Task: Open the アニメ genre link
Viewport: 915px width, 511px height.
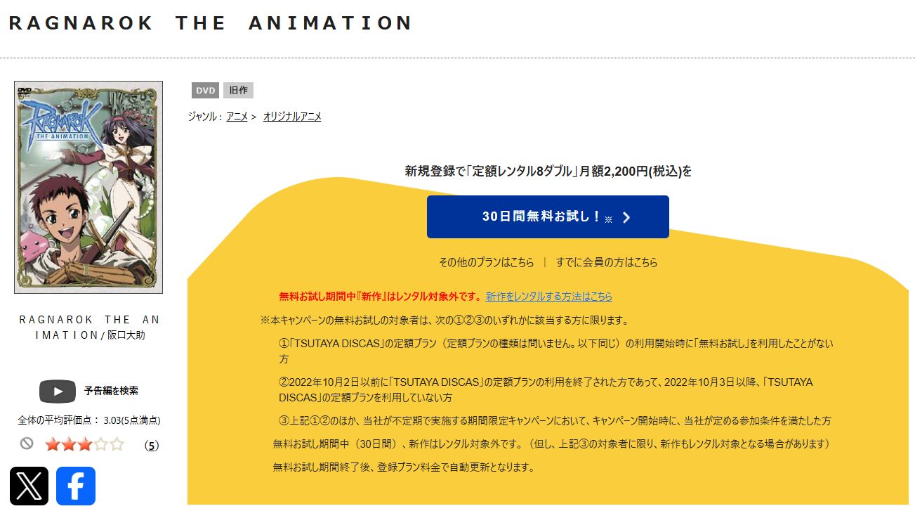Action: coord(237,117)
